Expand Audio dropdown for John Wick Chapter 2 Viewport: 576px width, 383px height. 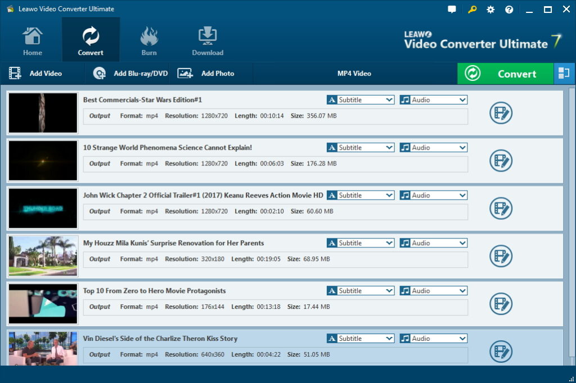[x=434, y=195]
